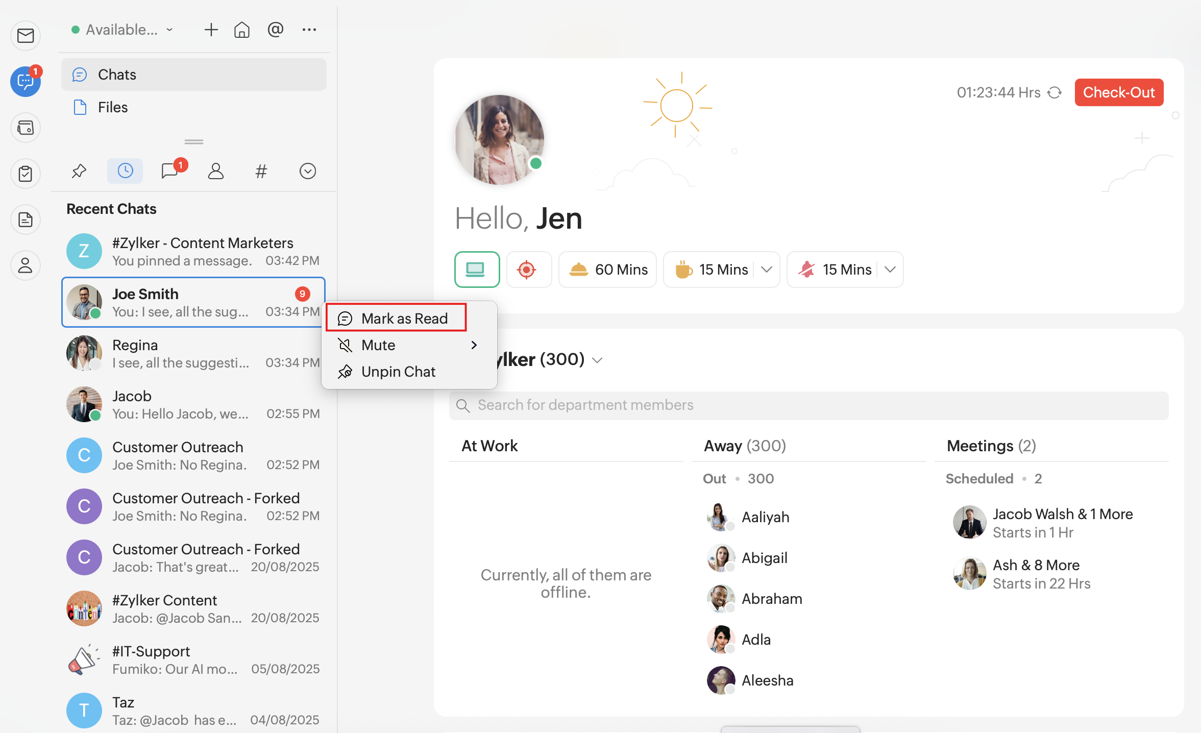
Task: Choose Unpin Chat from context menu
Action: coord(398,372)
